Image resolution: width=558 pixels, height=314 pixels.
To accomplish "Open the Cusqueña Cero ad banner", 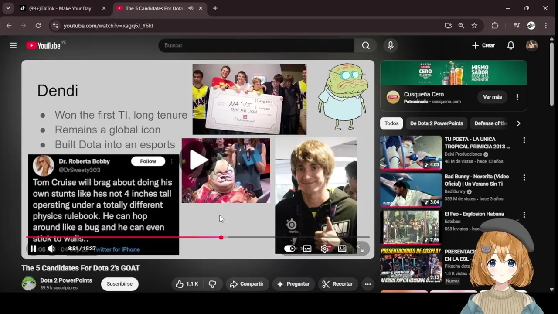I will tap(453, 72).
